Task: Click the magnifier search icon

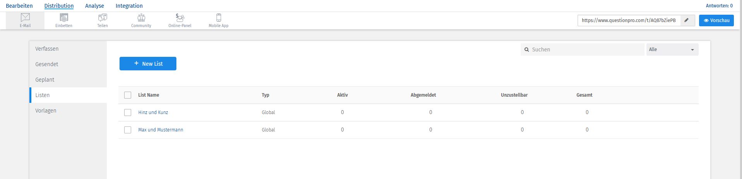Action: [x=527, y=50]
